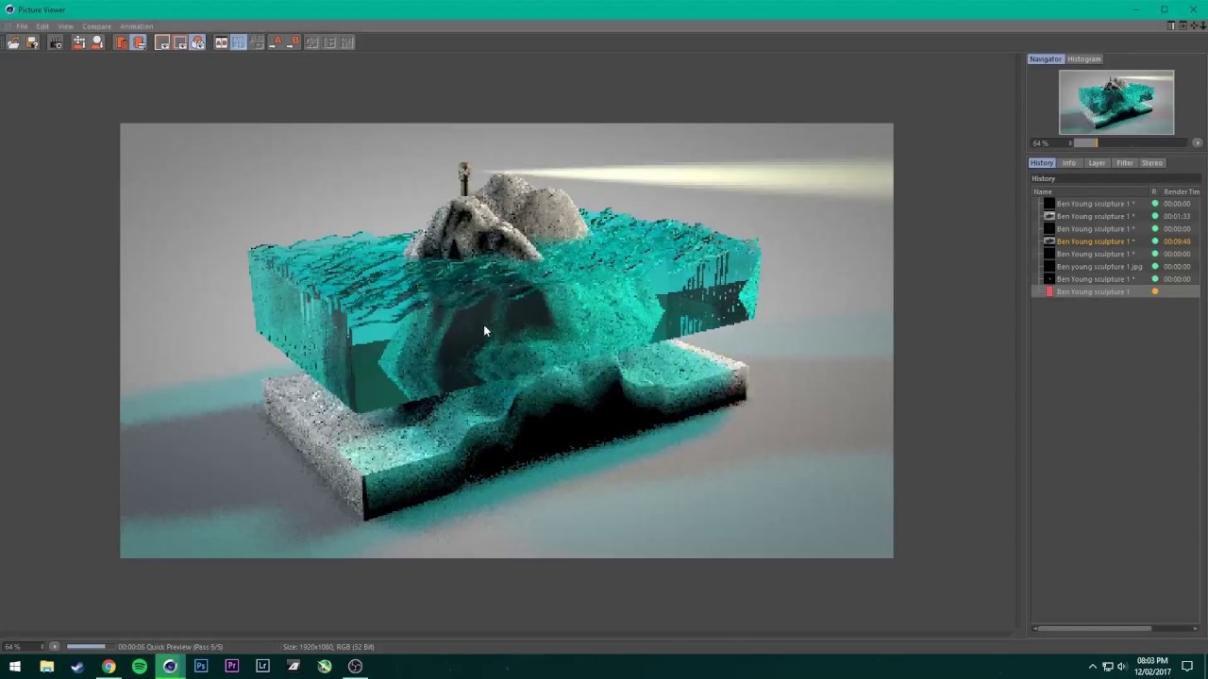Open Photoshop from the taskbar
Image resolution: width=1208 pixels, height=679 pixels.
[201, 666]
